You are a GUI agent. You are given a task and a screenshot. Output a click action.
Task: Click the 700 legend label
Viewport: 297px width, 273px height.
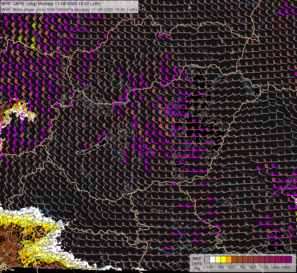click(x=242, y=267)
